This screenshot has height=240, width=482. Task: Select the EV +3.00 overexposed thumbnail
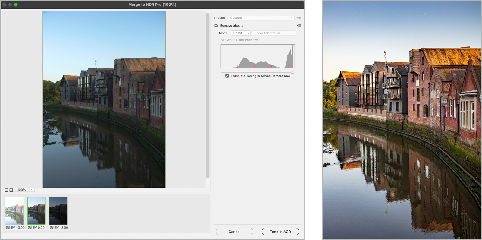[14, 210]
